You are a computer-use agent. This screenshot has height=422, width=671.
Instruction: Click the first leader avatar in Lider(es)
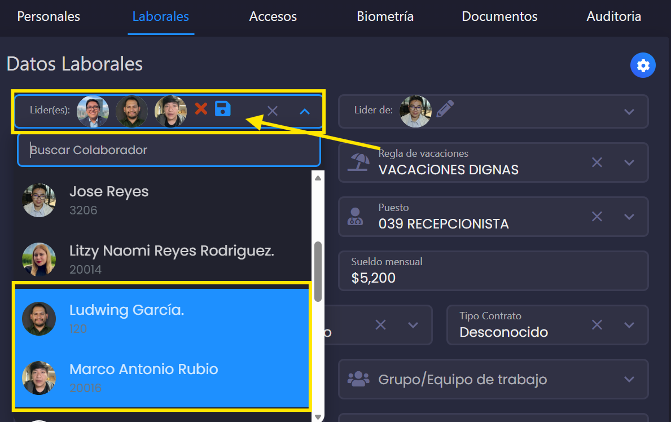pyautogui.click(x=93, y=111)
